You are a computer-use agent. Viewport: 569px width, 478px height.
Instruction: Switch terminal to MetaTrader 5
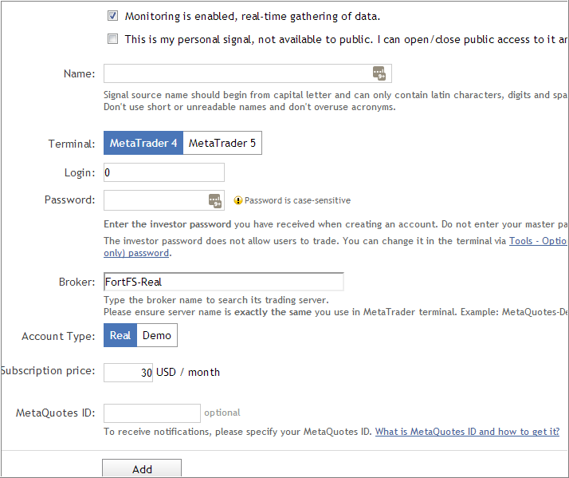click(x=222, y=143)
